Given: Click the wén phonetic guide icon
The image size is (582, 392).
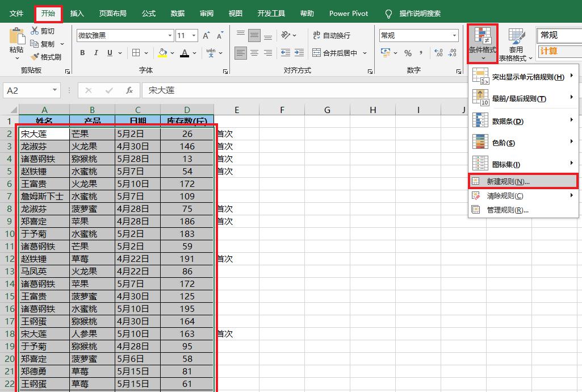Looking at the screenshot, I should (x=211, y=53).
